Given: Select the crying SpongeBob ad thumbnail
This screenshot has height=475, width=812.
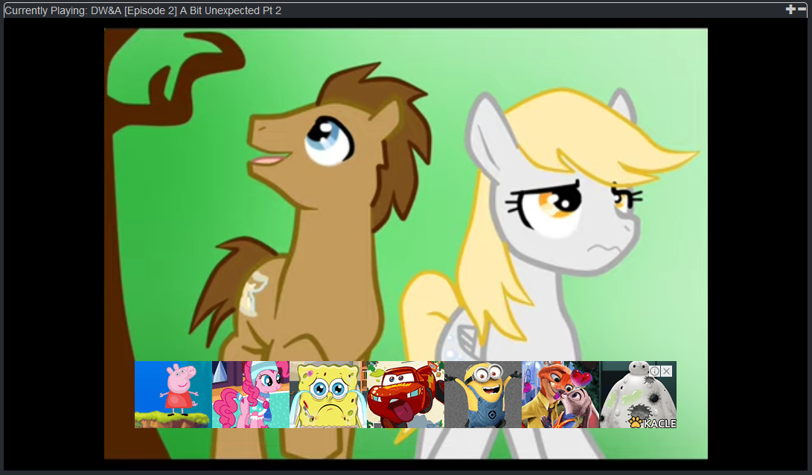Looking at the screenshot, I should [x=327, y=395].
